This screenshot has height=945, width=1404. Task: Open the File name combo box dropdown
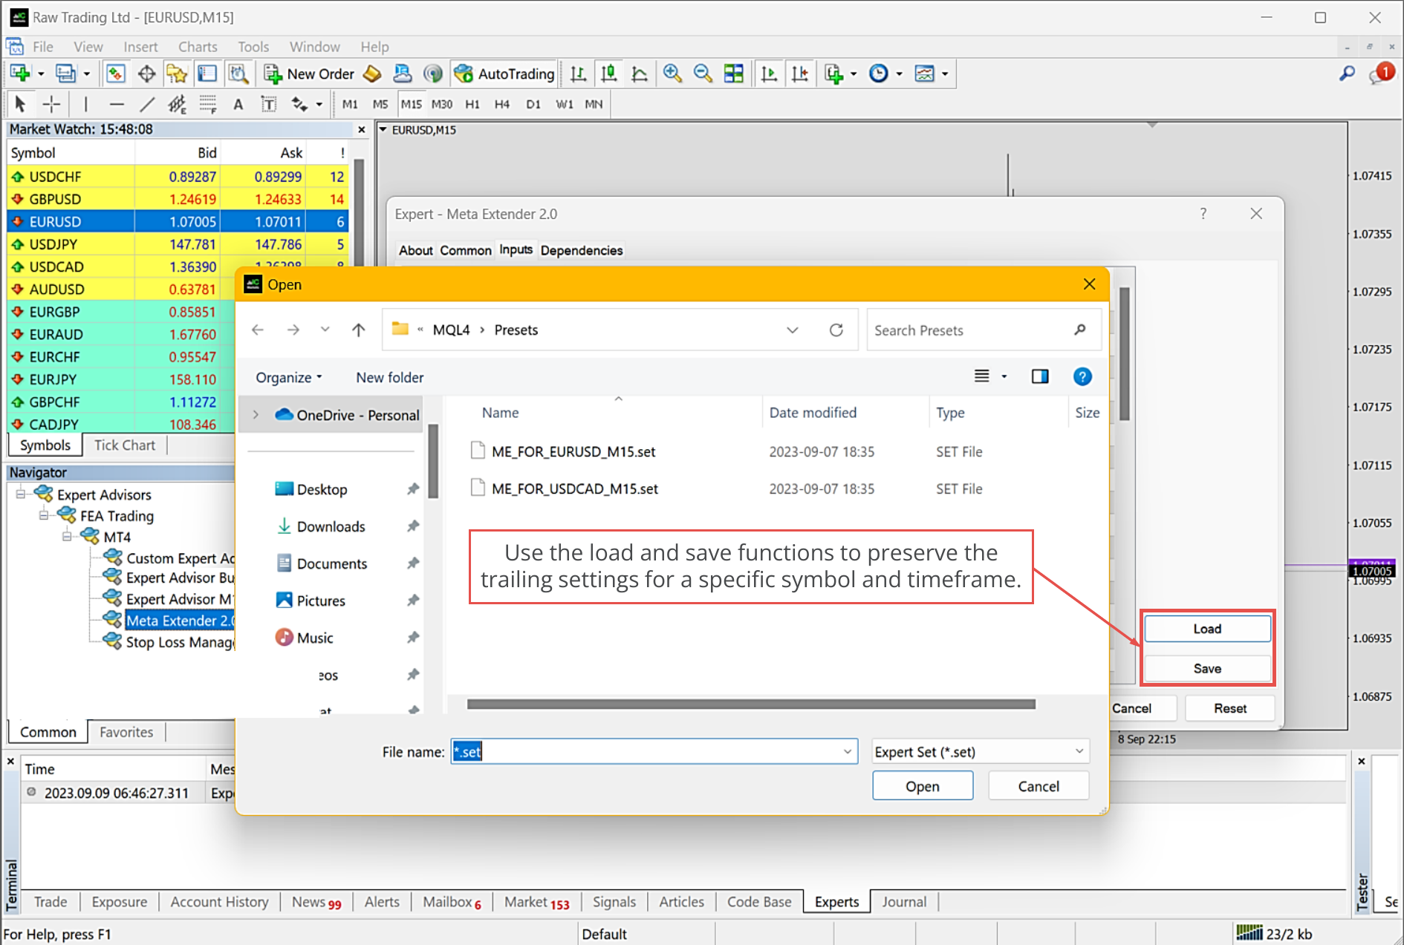(x=847, y=751)
